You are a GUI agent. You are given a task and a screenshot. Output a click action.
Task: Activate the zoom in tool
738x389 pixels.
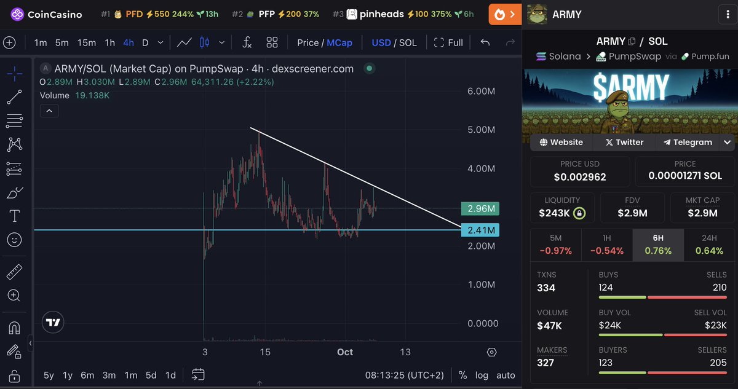click(14, 296)
